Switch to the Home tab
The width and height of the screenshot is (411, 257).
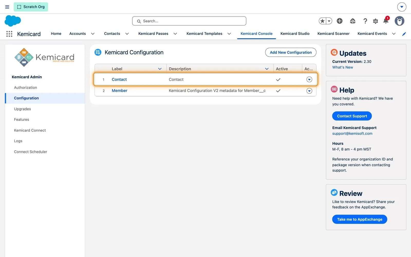[56, 34]
